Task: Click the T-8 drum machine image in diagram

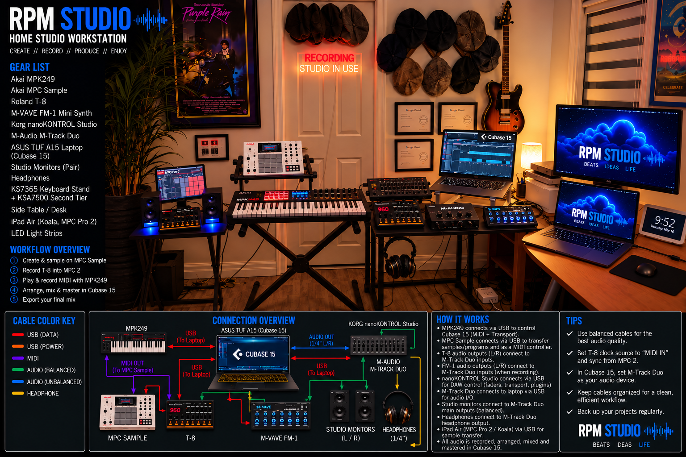Action: 190,415
